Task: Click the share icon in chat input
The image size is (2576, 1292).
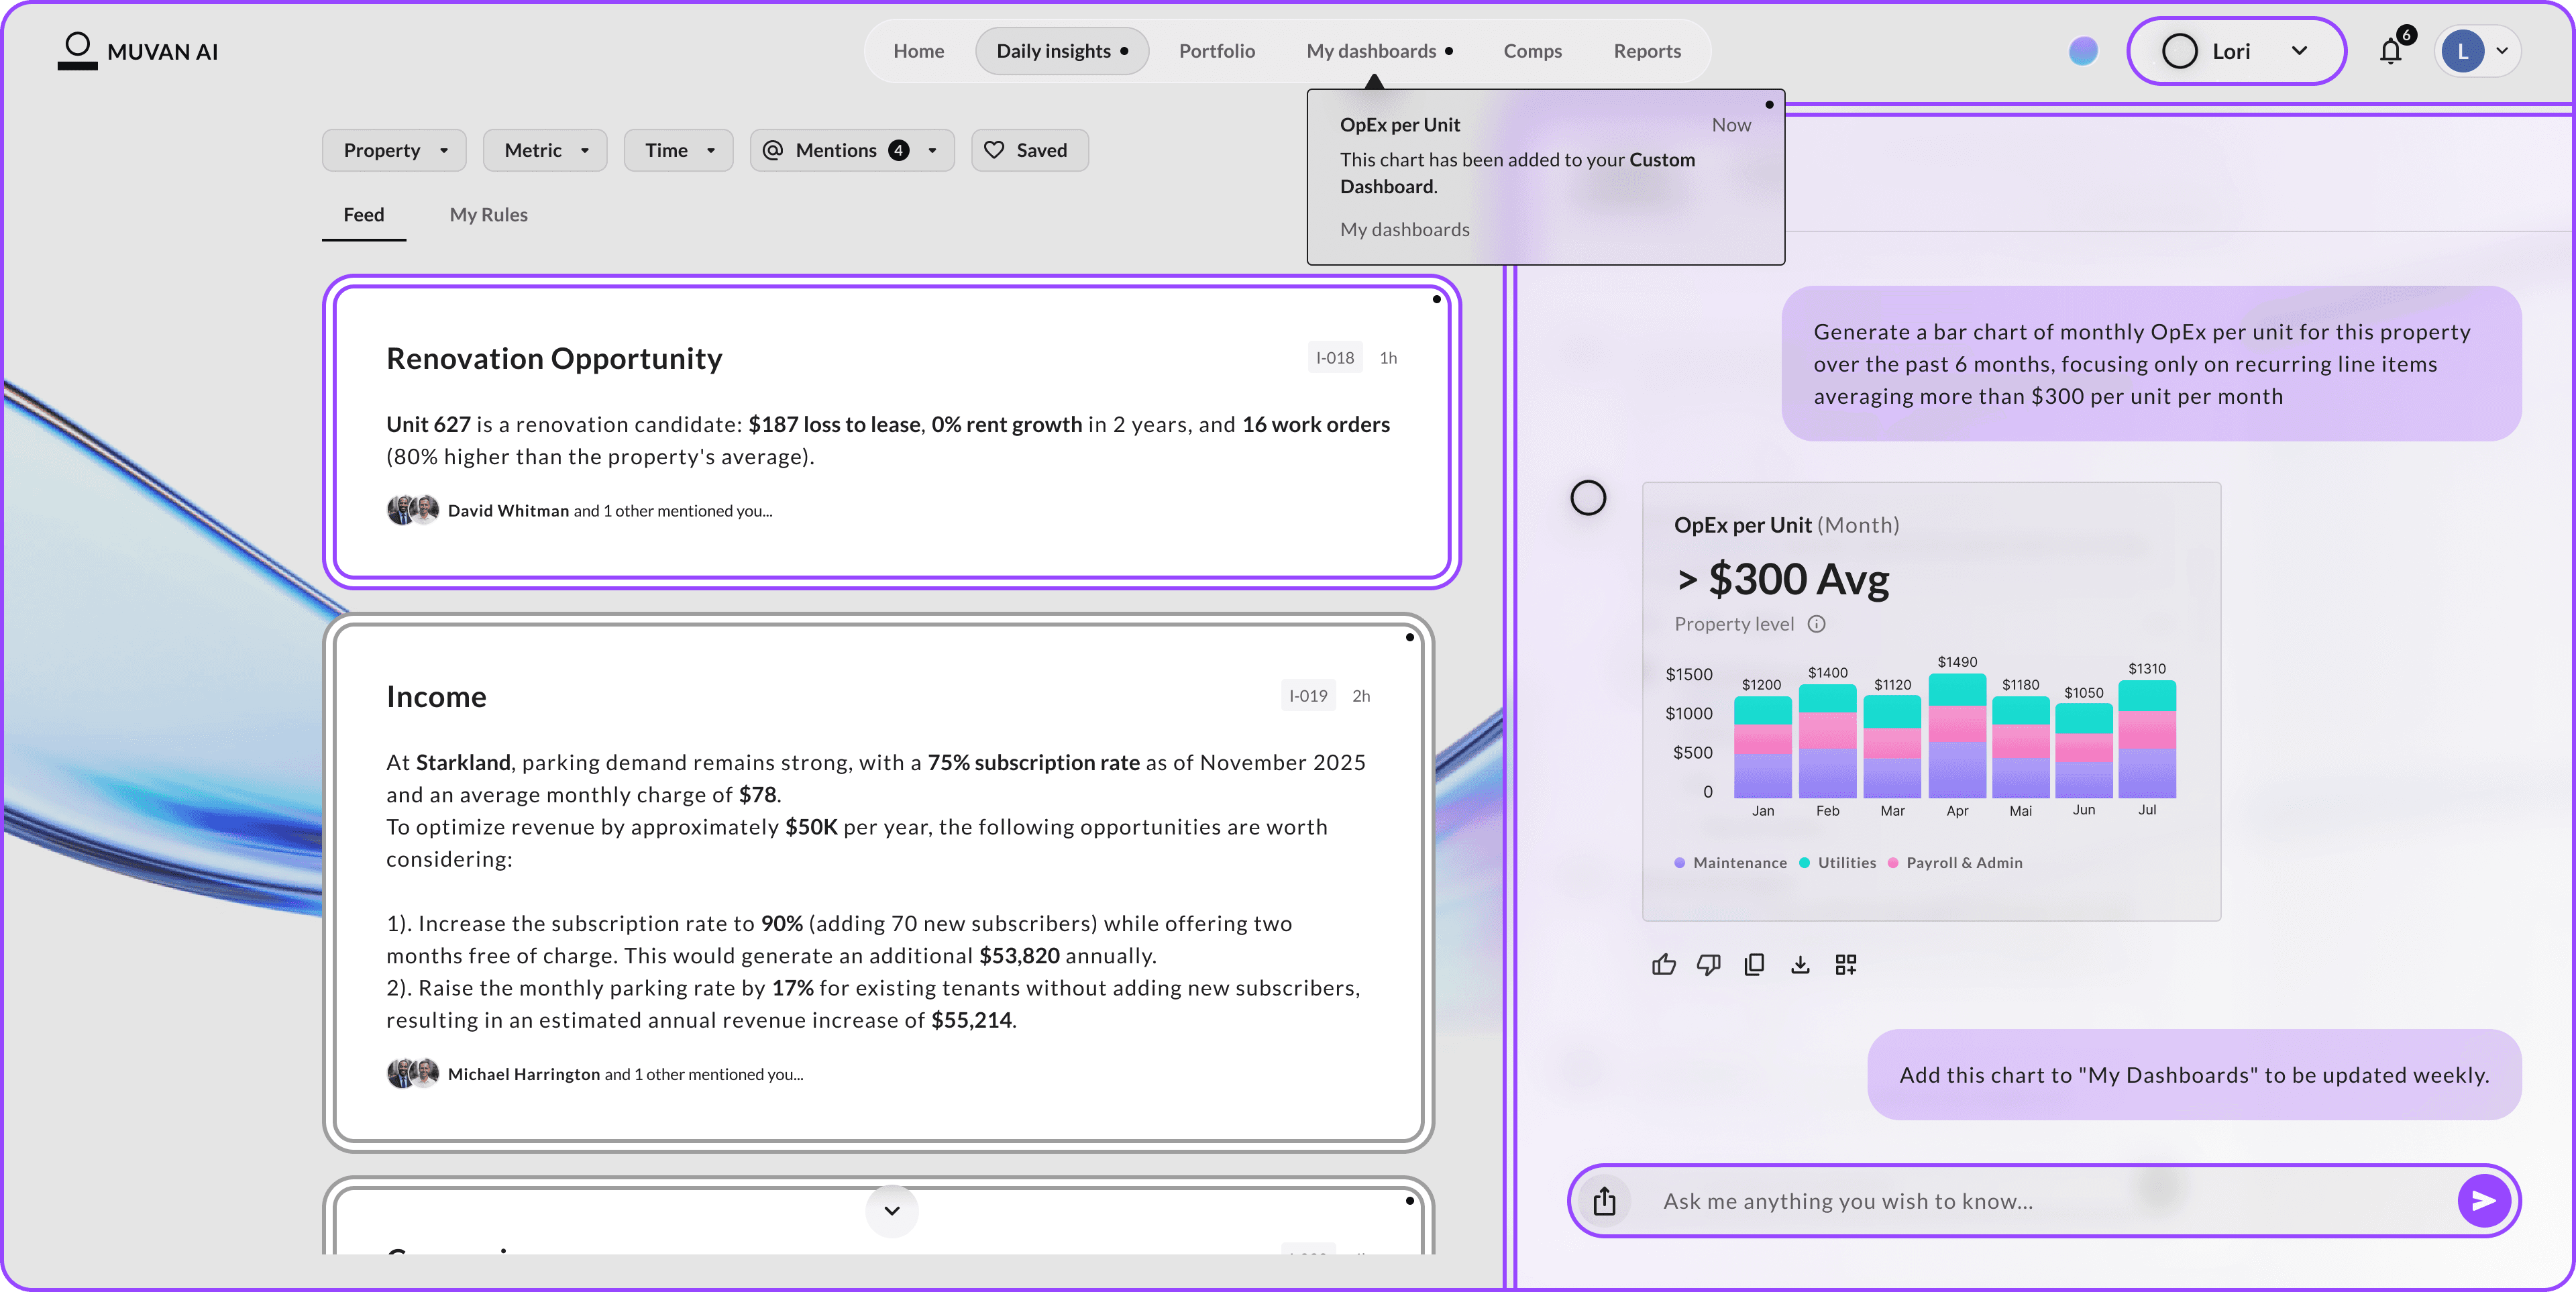Action: click(1604, 1201)
